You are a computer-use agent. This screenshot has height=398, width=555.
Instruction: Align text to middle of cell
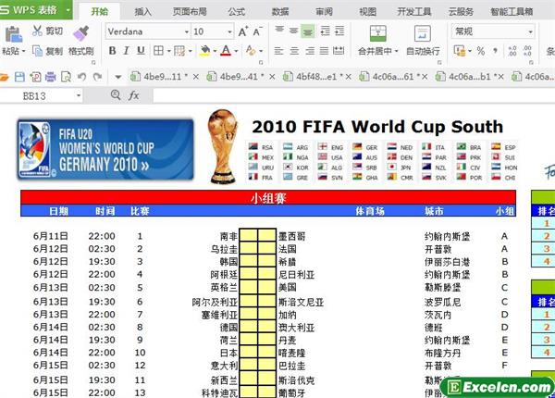click(x=293, y=31)
